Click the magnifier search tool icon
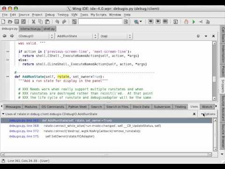Viewport: 225px width, 169px height. 136,22
